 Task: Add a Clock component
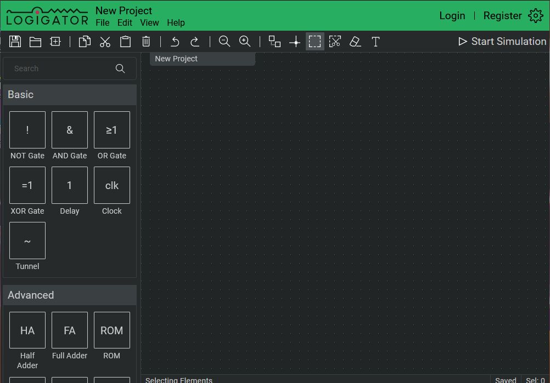(x=111, y=185)
